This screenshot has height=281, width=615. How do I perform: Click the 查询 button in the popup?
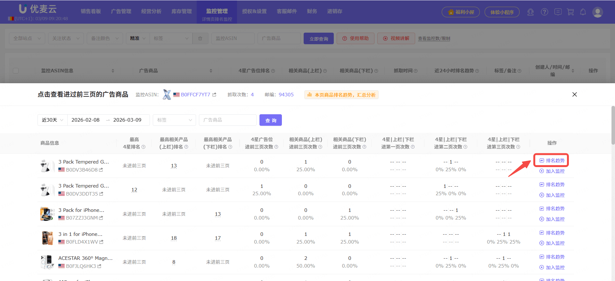[271, 120]
